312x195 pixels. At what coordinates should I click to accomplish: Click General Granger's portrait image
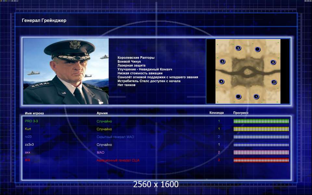tap(66, 71)
